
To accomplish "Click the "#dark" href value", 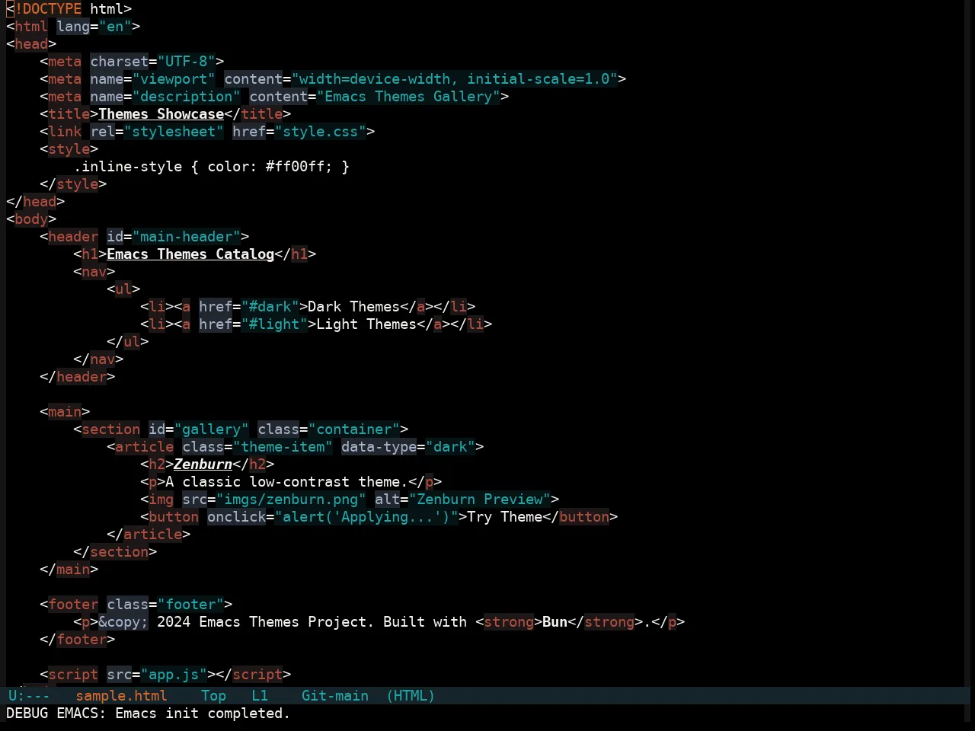I will 270,307.
